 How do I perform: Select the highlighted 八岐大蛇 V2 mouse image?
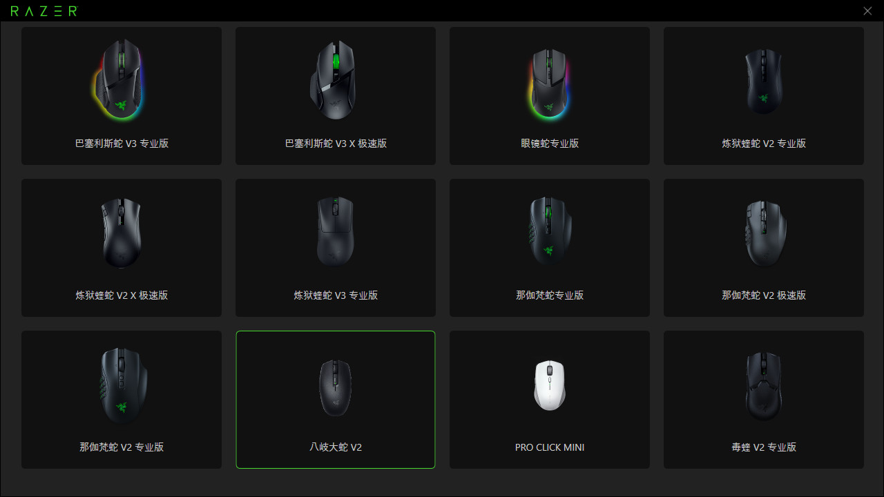(336, 387)
